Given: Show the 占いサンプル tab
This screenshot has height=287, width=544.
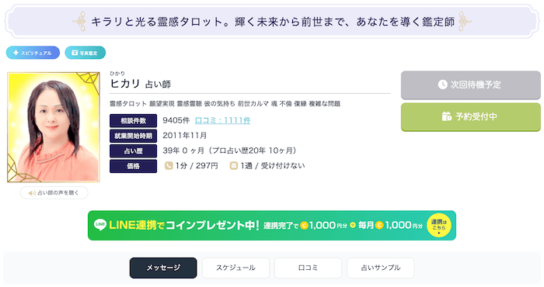Looking at the screenshot, I should pos(381,268).
